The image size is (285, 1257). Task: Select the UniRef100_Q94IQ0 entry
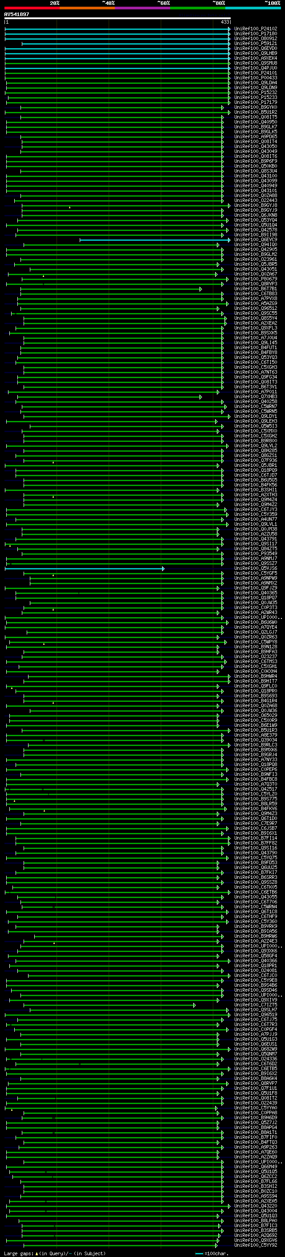[x=256, y=244]
